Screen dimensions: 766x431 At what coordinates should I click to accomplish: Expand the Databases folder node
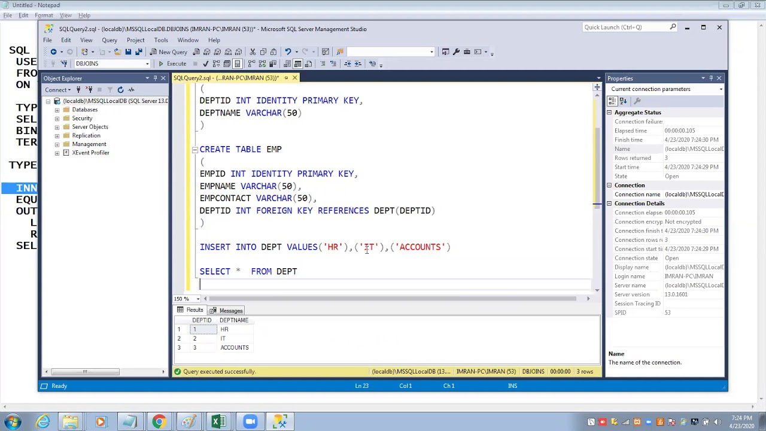point(57,110)
